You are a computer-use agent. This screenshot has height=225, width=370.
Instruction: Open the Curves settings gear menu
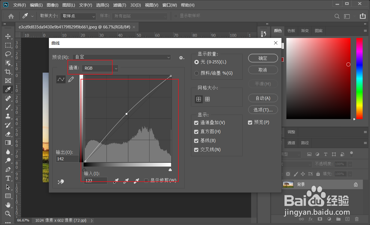point(181,58)
